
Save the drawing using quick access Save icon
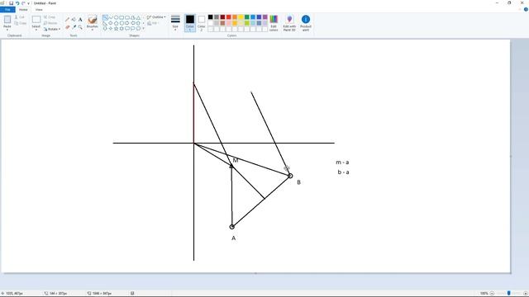click(x=11, y=3)
